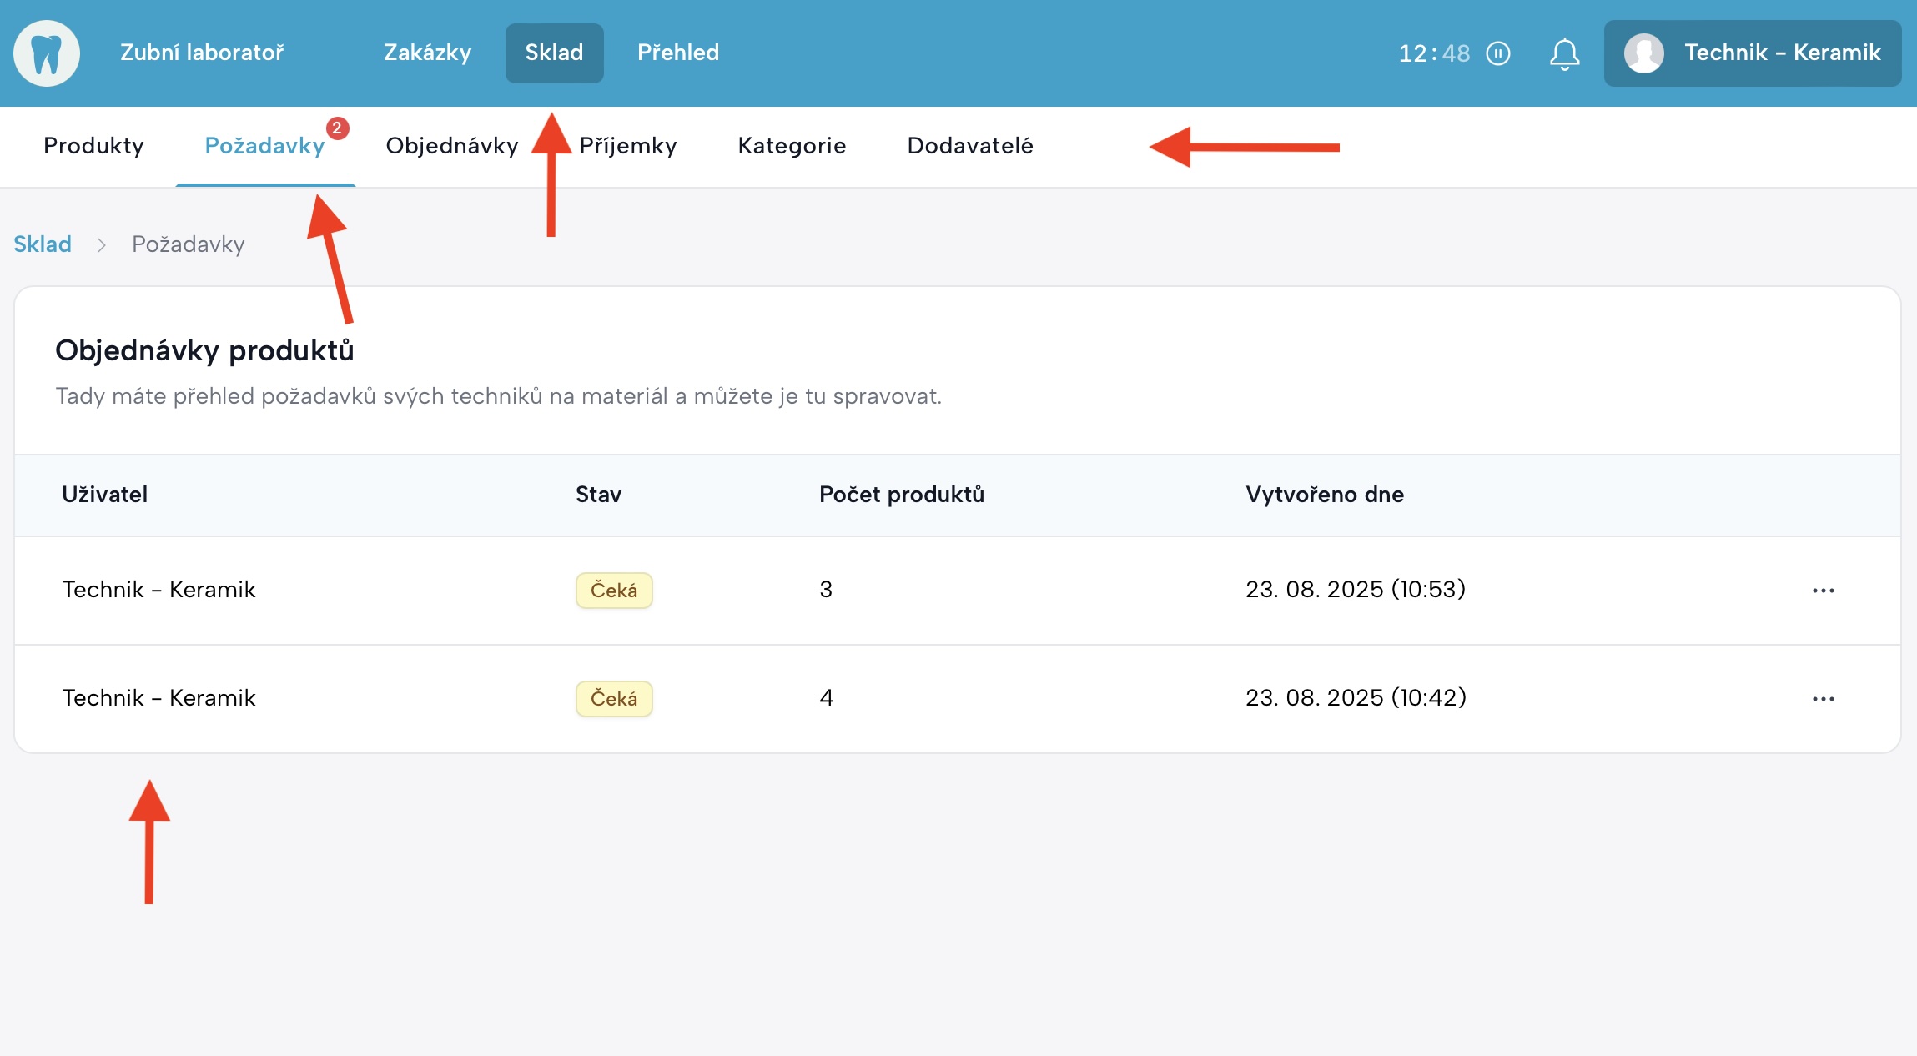
Task: Click the Sklad breadcrumb link
Action: coord(43,244)
